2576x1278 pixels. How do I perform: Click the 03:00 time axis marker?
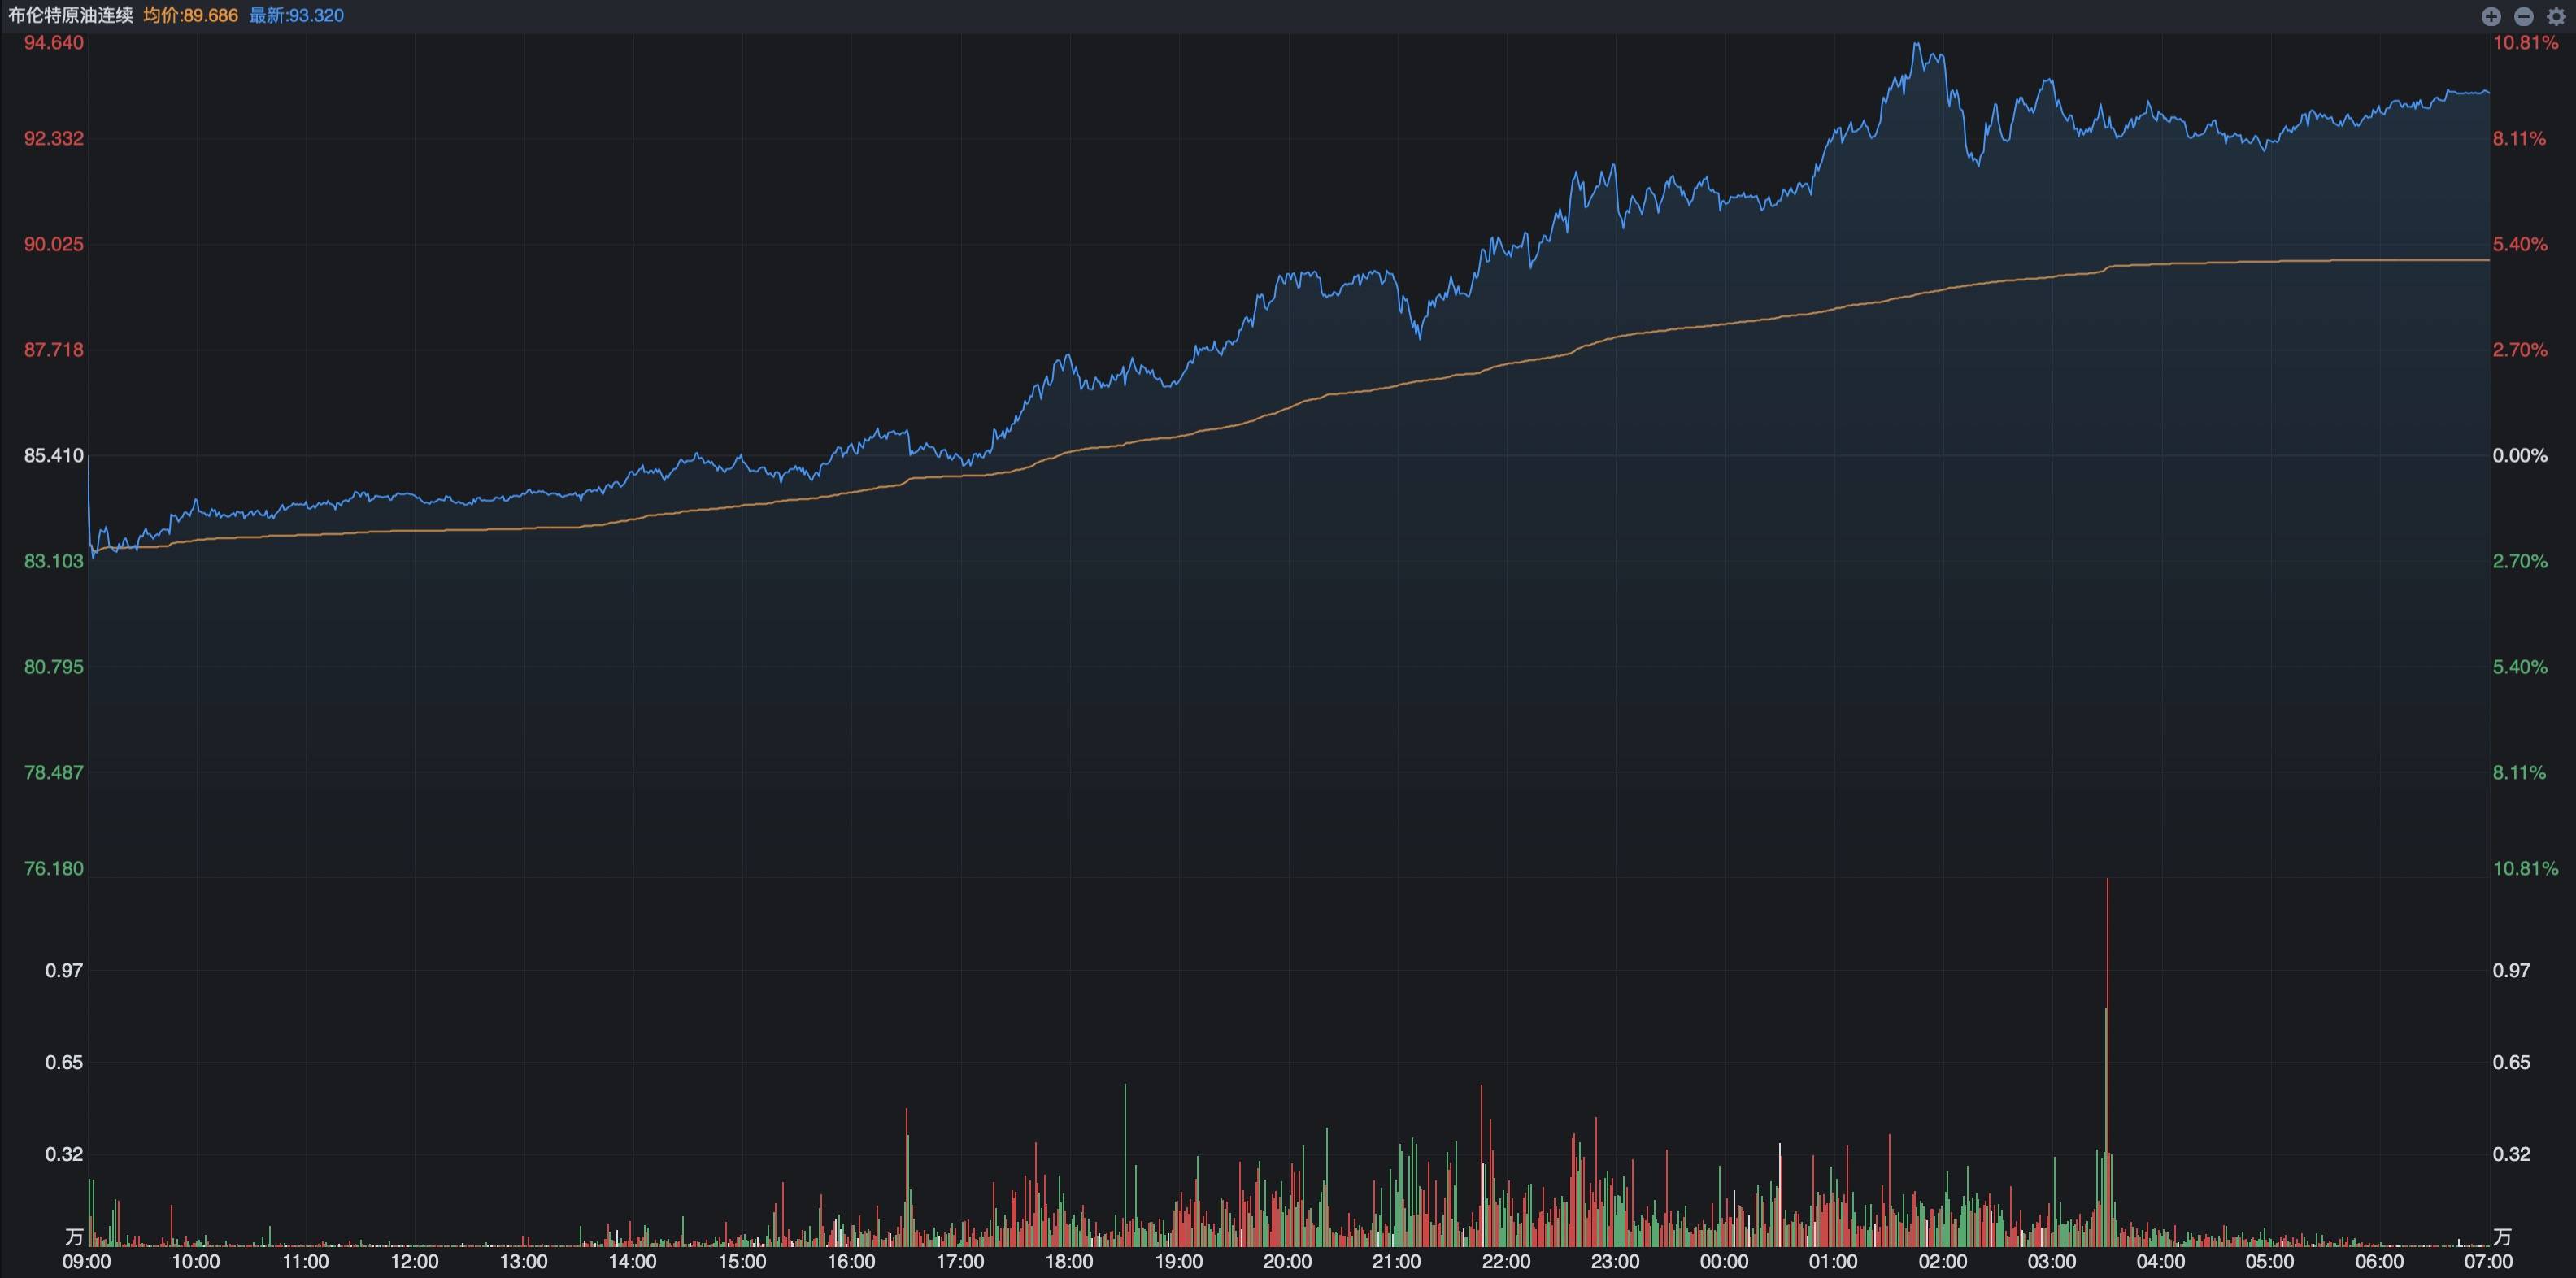(2051, 1262)
